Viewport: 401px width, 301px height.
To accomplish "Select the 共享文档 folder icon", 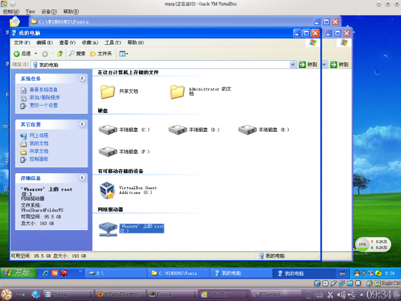I will (x=108, y=92).
